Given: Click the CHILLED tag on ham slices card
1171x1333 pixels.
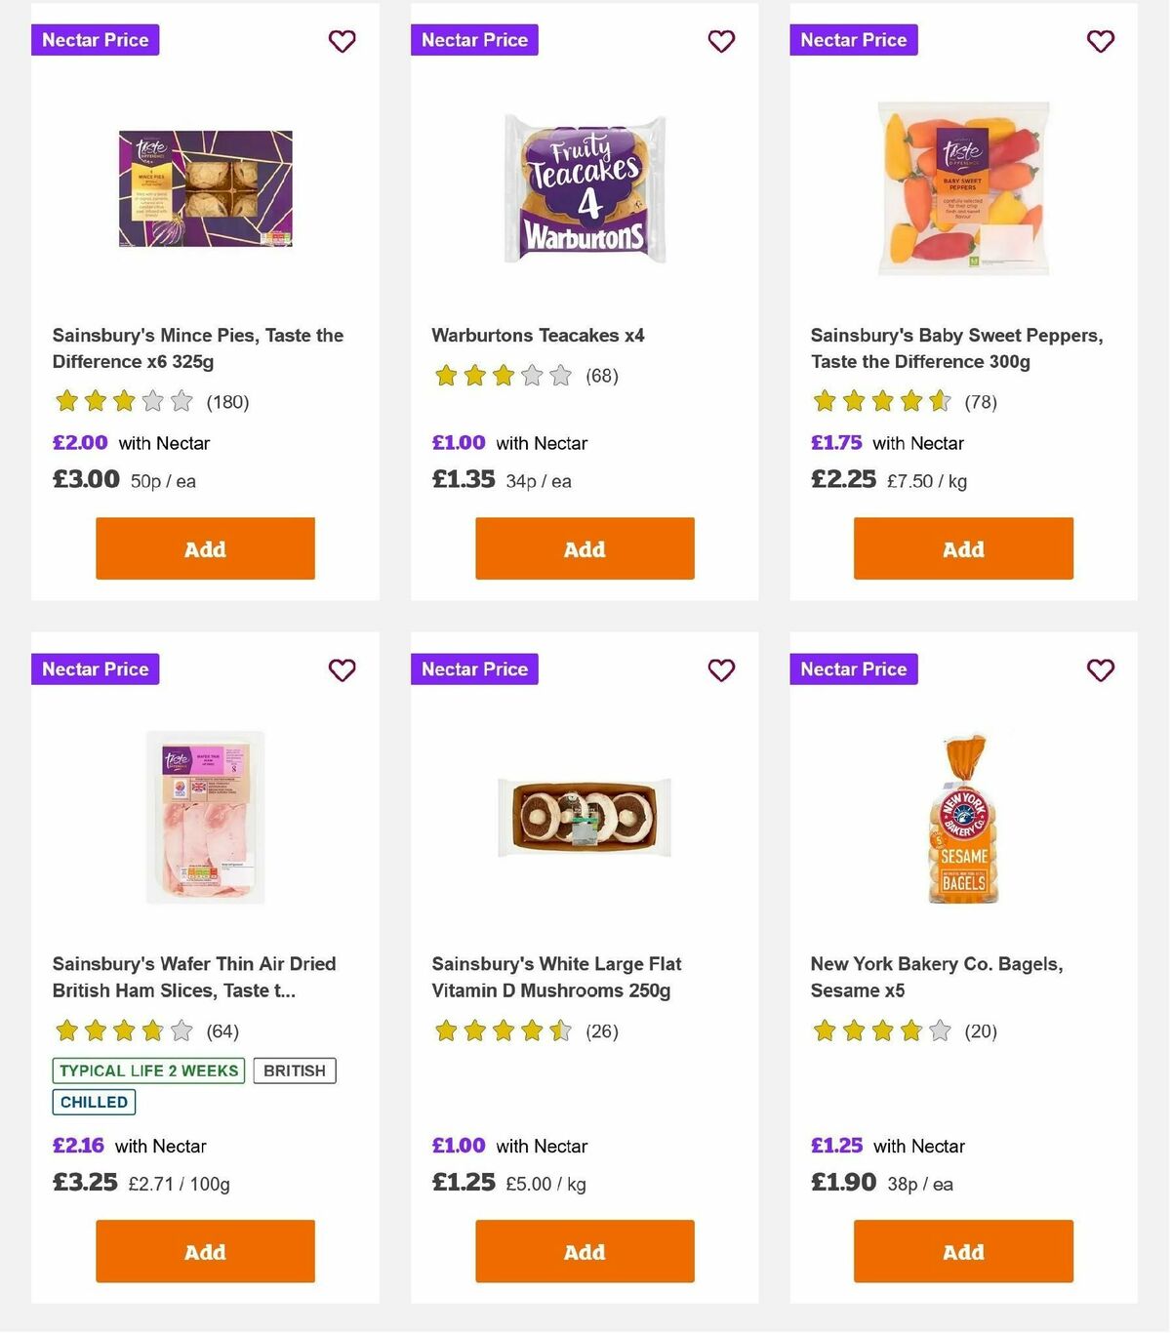Looking at the screenshot, I should 93,1102.
